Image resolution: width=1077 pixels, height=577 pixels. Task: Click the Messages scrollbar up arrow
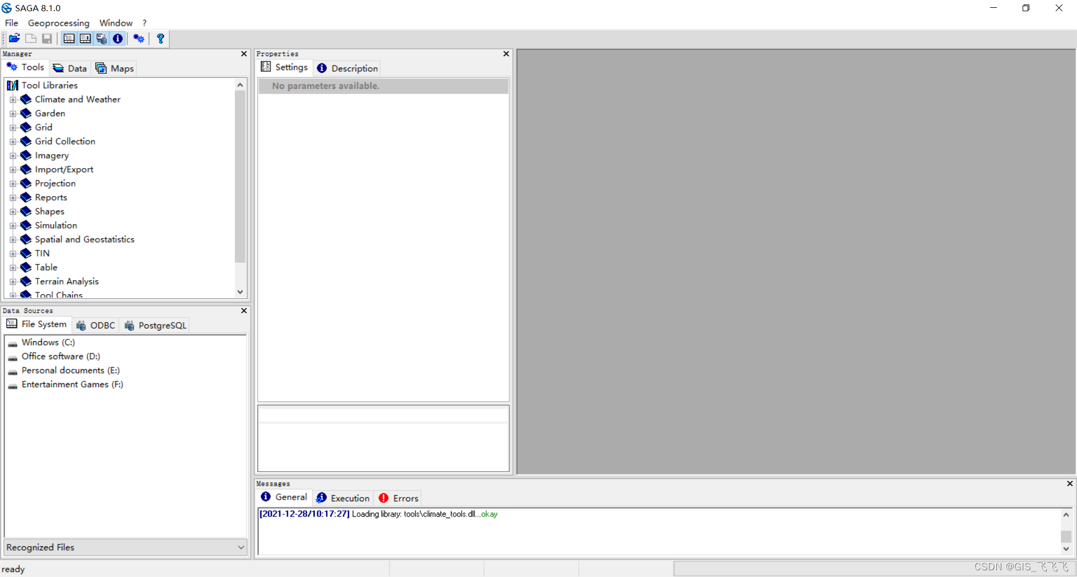click(x=1066, y=515)
